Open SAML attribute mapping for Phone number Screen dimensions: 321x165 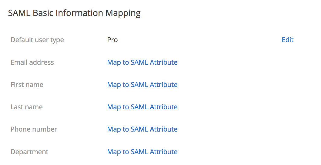[142, 129]
